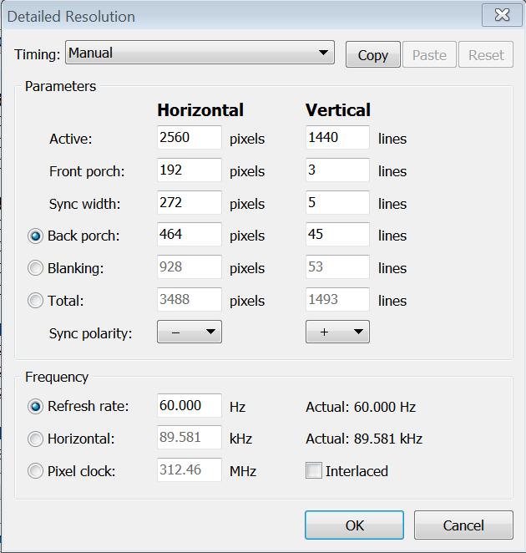The height and width of the screenshot is (553, 526).
Task: Click the vertical Back porch field
Action: point(337,236)
